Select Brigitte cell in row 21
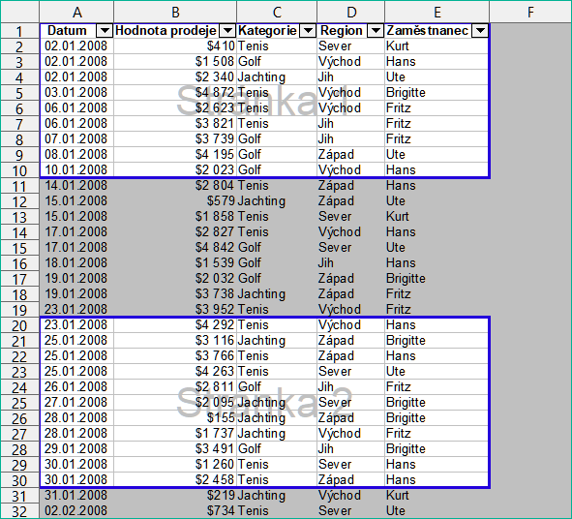Viewport: 572px width, 519px height. tap(437, 341)
